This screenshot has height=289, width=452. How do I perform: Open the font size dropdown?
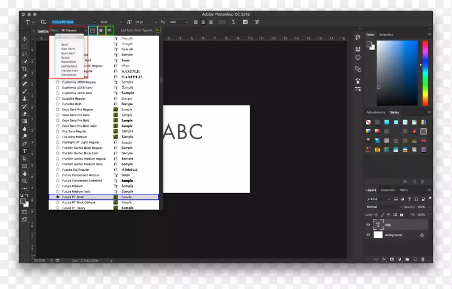(x=156, y=22)
